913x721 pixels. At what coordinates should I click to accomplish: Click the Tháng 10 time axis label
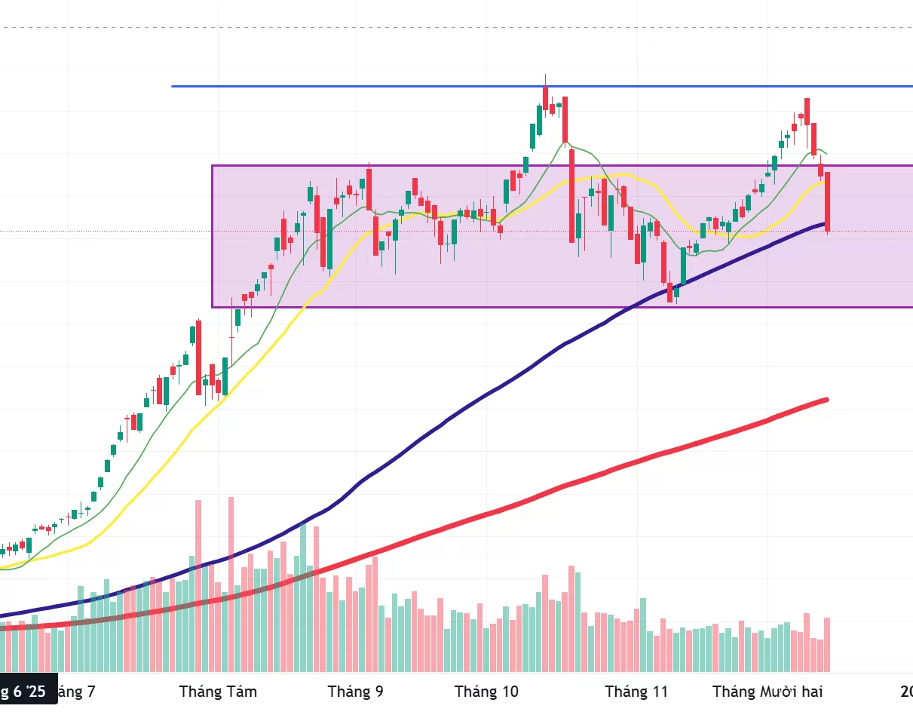(487, 692)
